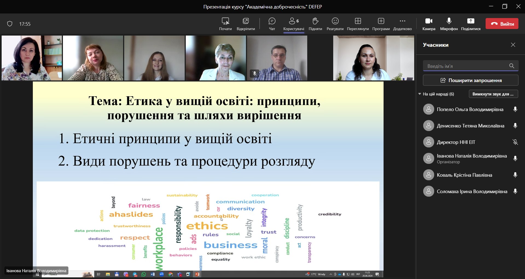Leave the meeting with Вийти

pyautogui.click(x=502, y=24)
